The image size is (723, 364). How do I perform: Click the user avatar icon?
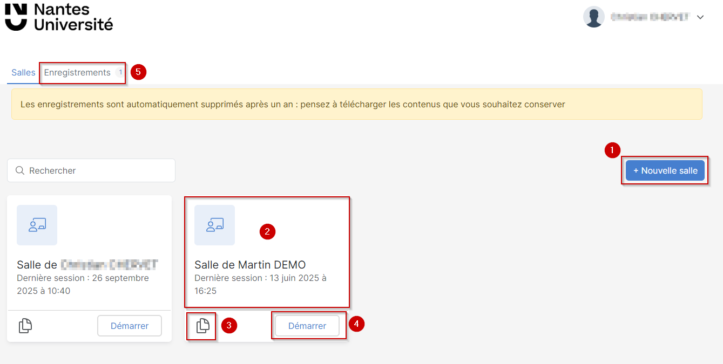point(593,17)
